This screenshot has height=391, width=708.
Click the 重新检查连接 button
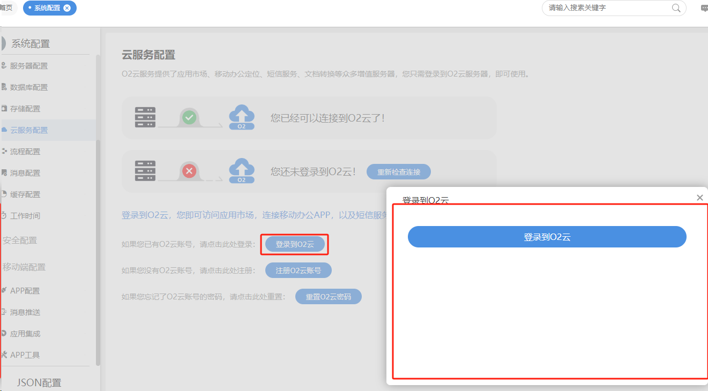tap(398, 171)
